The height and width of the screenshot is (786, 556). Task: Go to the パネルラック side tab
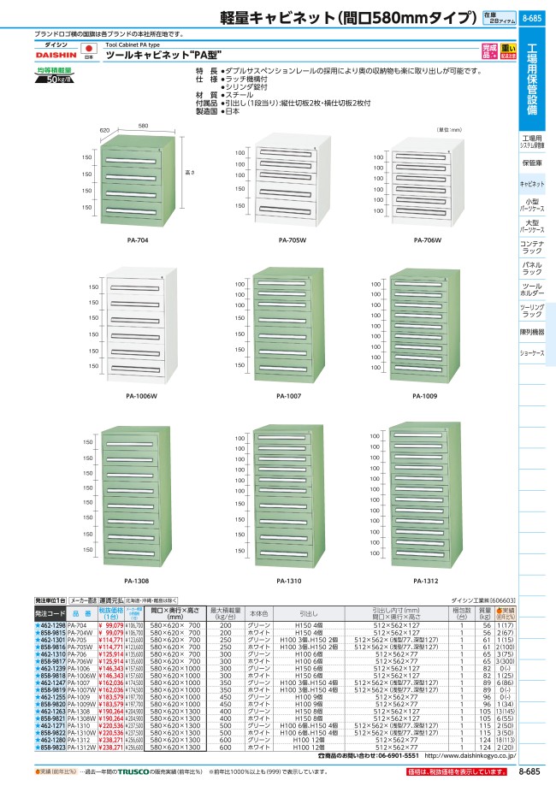coord(531,270)
